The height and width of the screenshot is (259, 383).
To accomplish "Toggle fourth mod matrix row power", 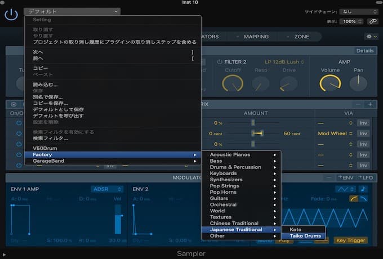I will tap(19, 155).
